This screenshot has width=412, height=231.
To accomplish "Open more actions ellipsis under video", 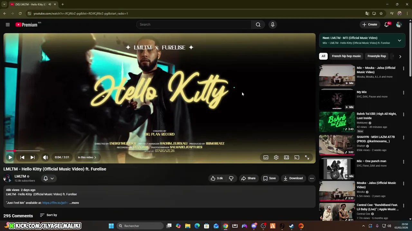I will (x=312, y=178).
